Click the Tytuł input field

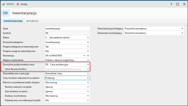point(67,28)
